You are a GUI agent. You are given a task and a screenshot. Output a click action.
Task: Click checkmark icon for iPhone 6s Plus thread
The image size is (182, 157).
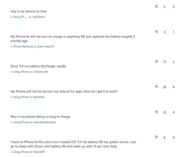tap(156, 137)
